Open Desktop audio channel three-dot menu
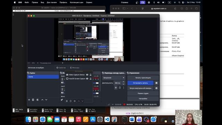 [62, 79]
